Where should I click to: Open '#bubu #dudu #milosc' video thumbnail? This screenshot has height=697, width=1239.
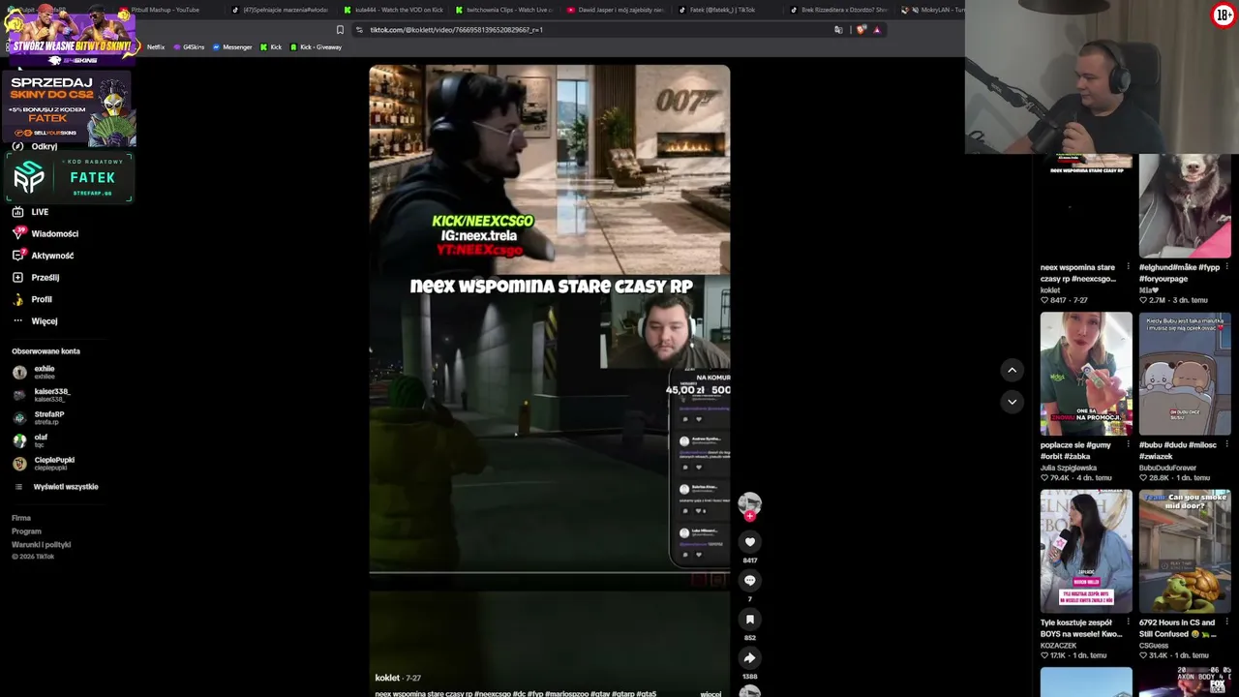click(x=1185, y=374)
